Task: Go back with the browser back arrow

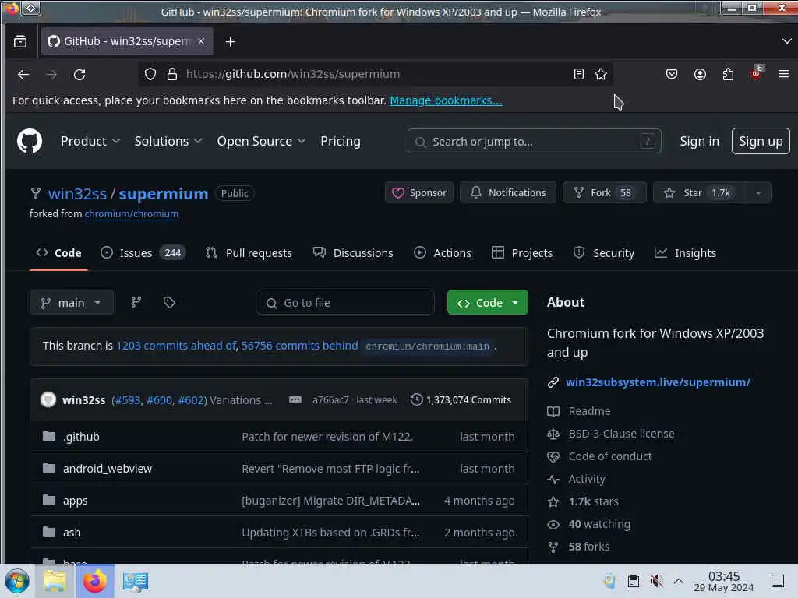Action: 23,75
